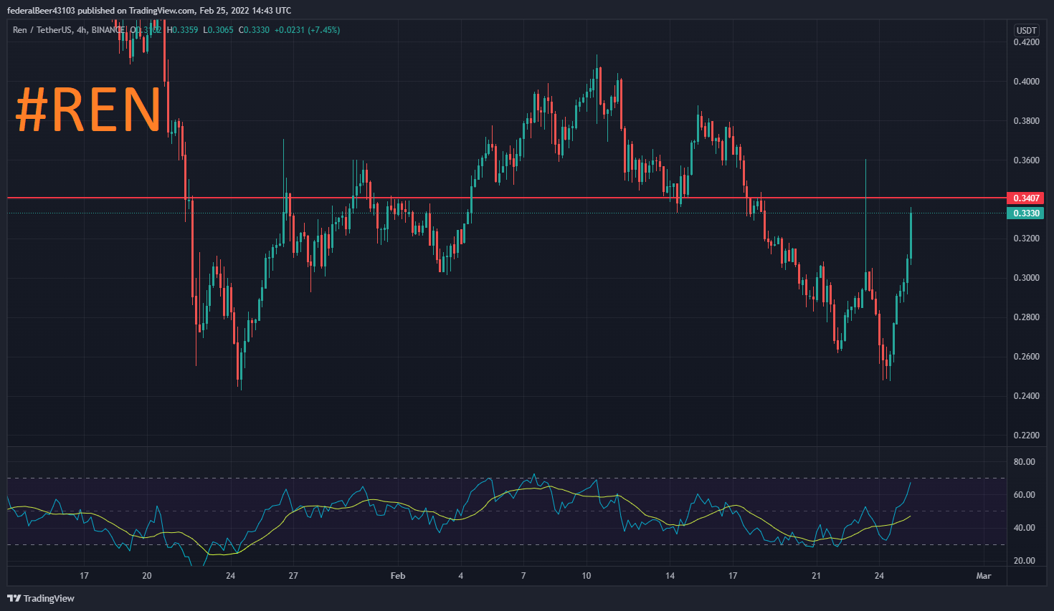This screenshot has width=1054, height=611.
Task: Click the 0.3800 price axis label
Action: point(1026,121)
